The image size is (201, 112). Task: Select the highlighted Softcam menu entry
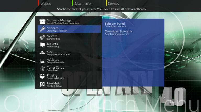point(69,29)
